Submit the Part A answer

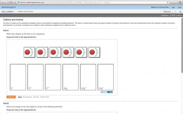[11, 97]
